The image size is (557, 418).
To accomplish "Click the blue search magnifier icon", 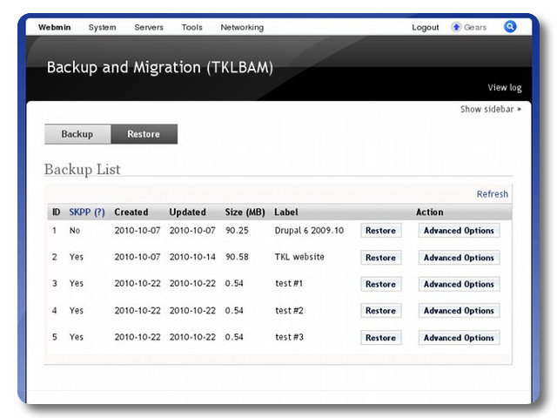I will click(x=510, y=27).
